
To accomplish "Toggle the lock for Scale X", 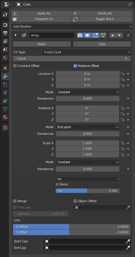I will click(123, 143).
